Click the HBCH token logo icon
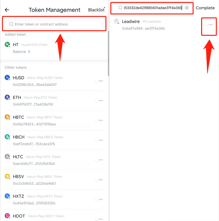This screenshot has width=219, height=221. pyautogui.click(x=7, y=137)
